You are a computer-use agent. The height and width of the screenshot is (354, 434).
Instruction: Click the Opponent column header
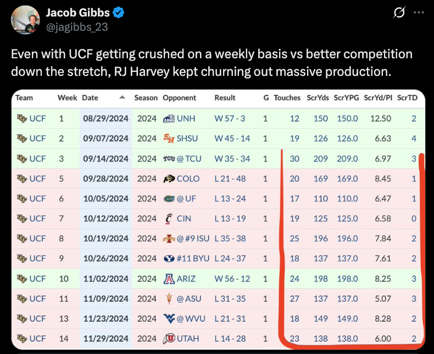point(179,98)
